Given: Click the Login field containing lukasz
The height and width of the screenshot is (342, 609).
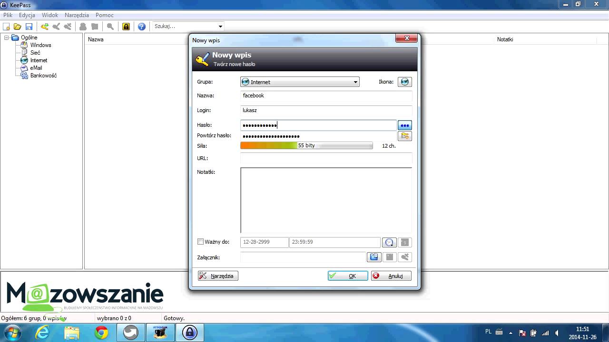Looking at the screenshot, I should point(326,110).
